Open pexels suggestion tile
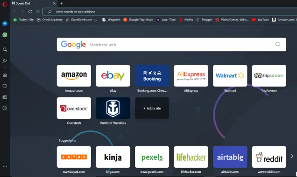This screenshot has width=297, height=177. click(152, 157)
